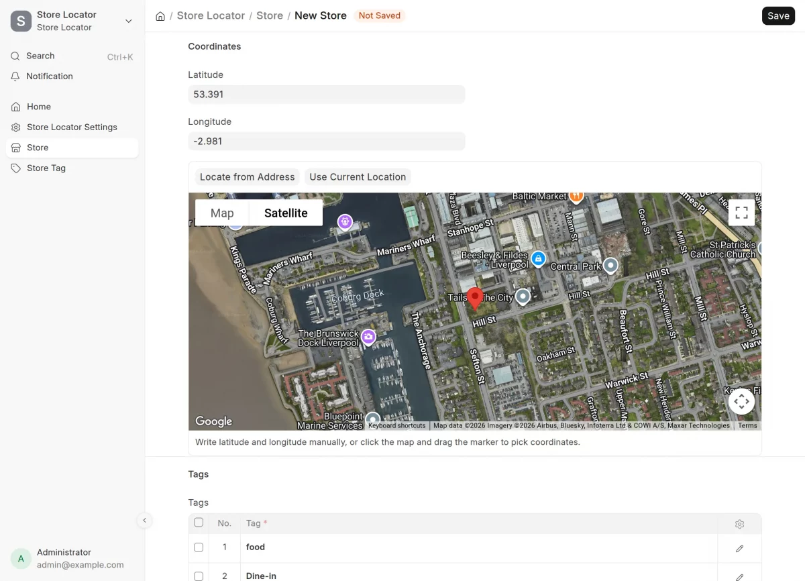Viewport: 805px width, 581px height.
Task: Click Bluepoint Marine Services marker
Action: [x=372, y=421]
